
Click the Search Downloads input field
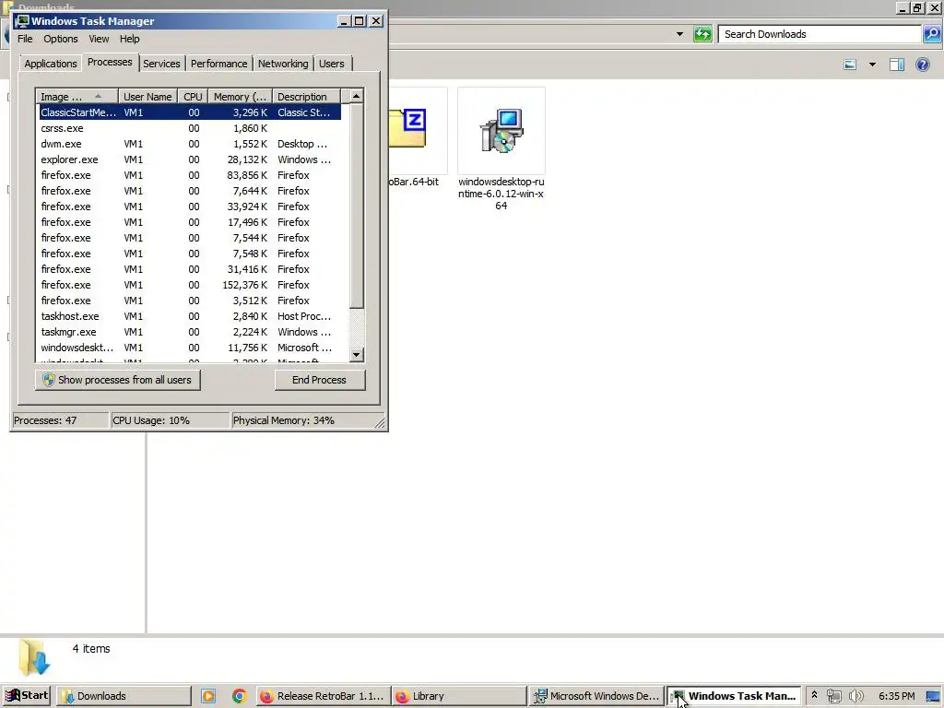tap(819, 34)
